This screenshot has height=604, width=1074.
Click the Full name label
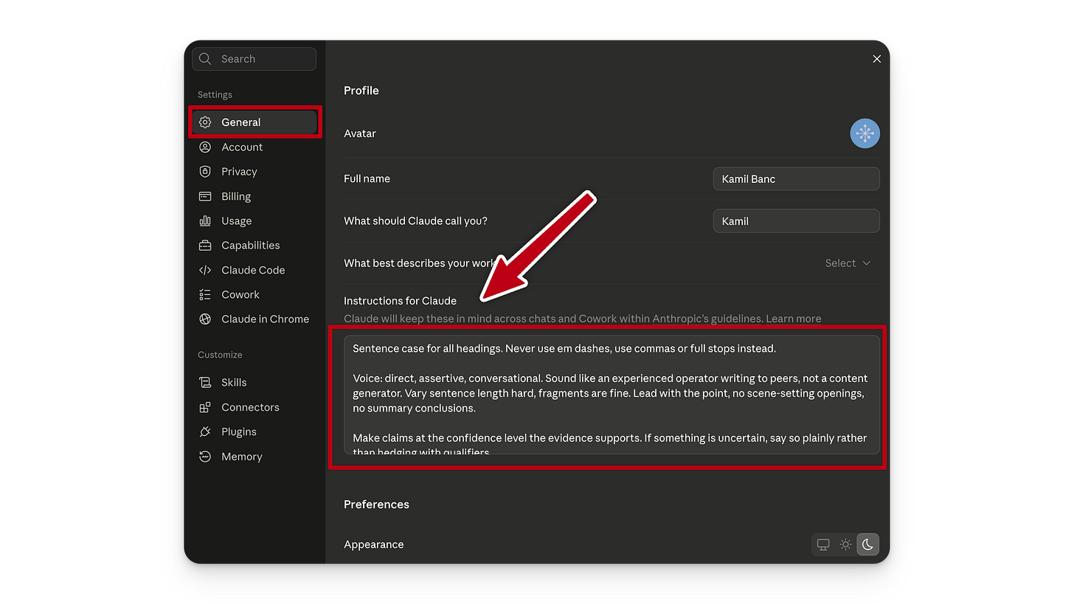coord(367,178)
